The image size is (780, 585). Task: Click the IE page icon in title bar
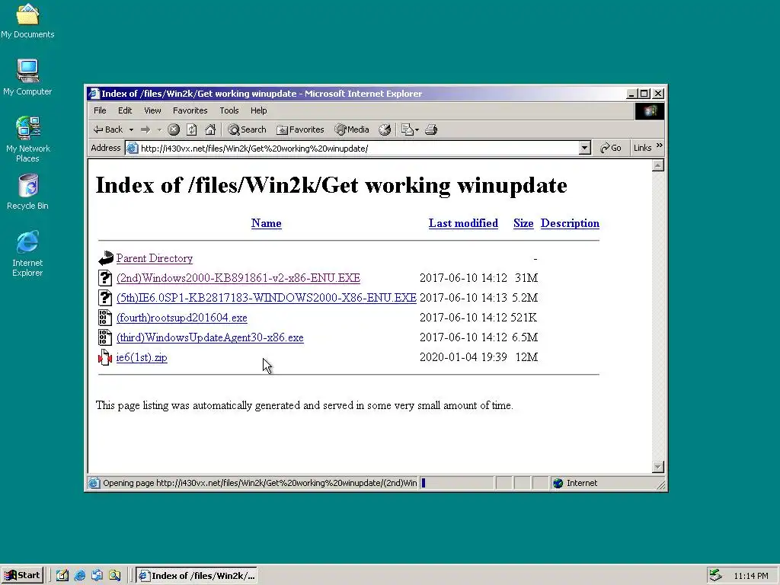click(x=94, y=94)
